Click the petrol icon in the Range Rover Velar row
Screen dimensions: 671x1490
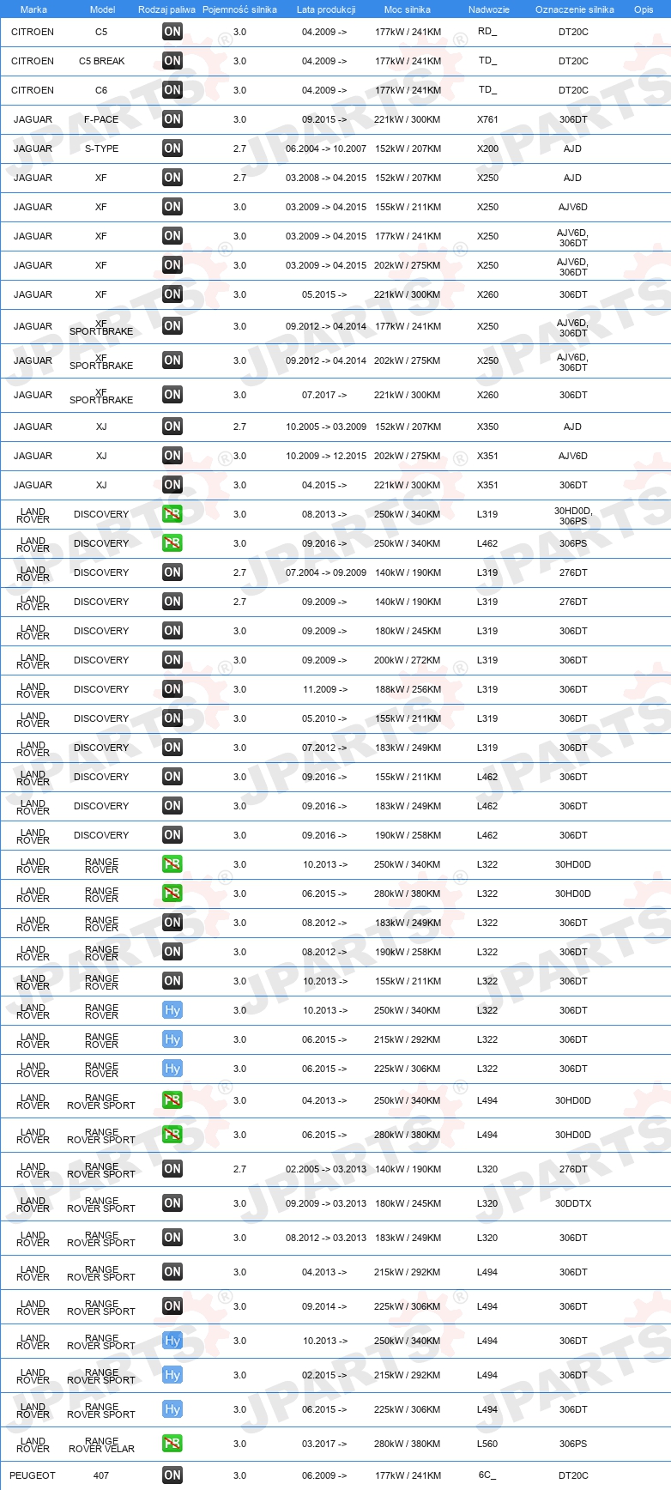(x=172, y=1444)
